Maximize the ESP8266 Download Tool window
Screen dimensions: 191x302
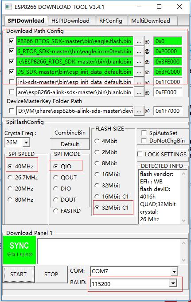point(159,7)
